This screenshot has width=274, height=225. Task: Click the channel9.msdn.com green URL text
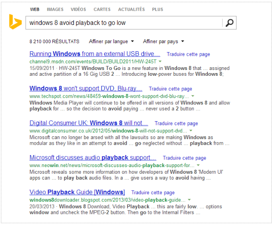(x=93, y=61)
